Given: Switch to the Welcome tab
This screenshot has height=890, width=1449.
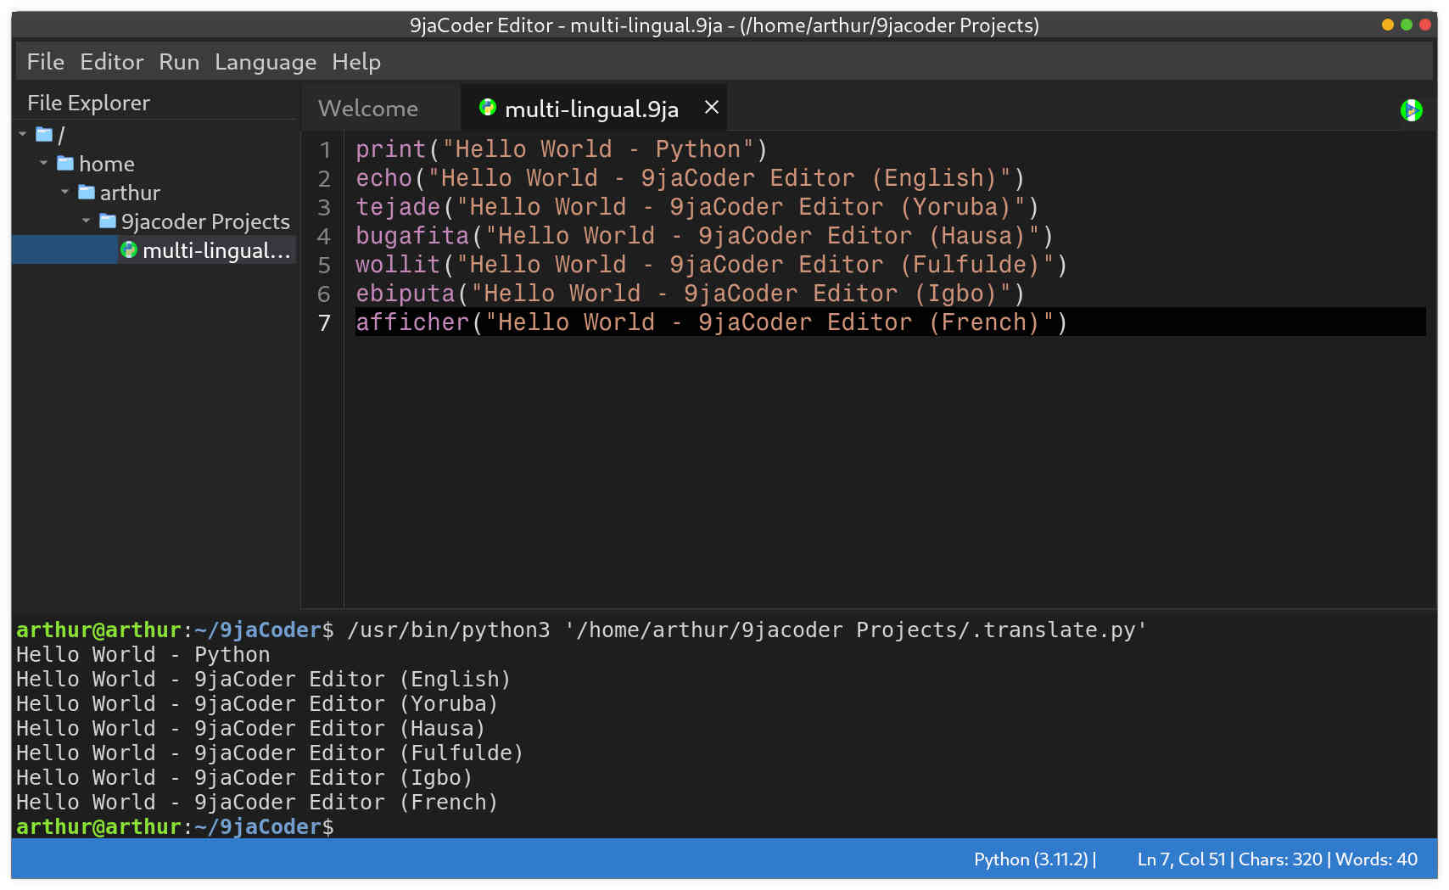Looking at the screenshot, I should point(368,108).
